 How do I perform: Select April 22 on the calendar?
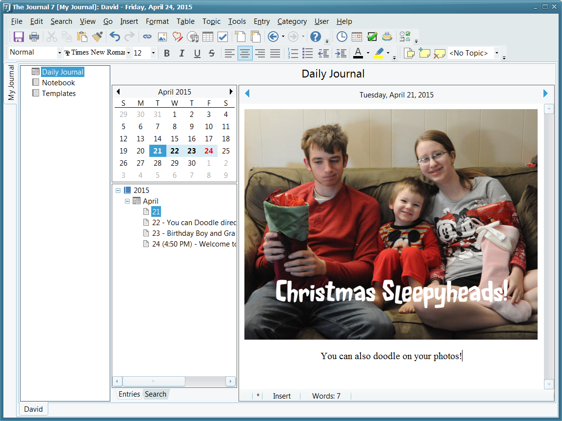pos(175,151)
